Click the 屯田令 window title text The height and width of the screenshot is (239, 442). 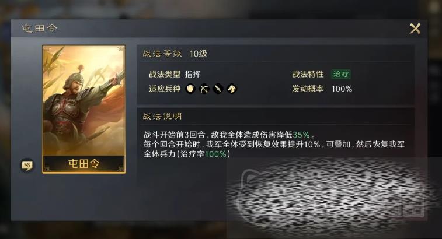(x=40, y=28)
